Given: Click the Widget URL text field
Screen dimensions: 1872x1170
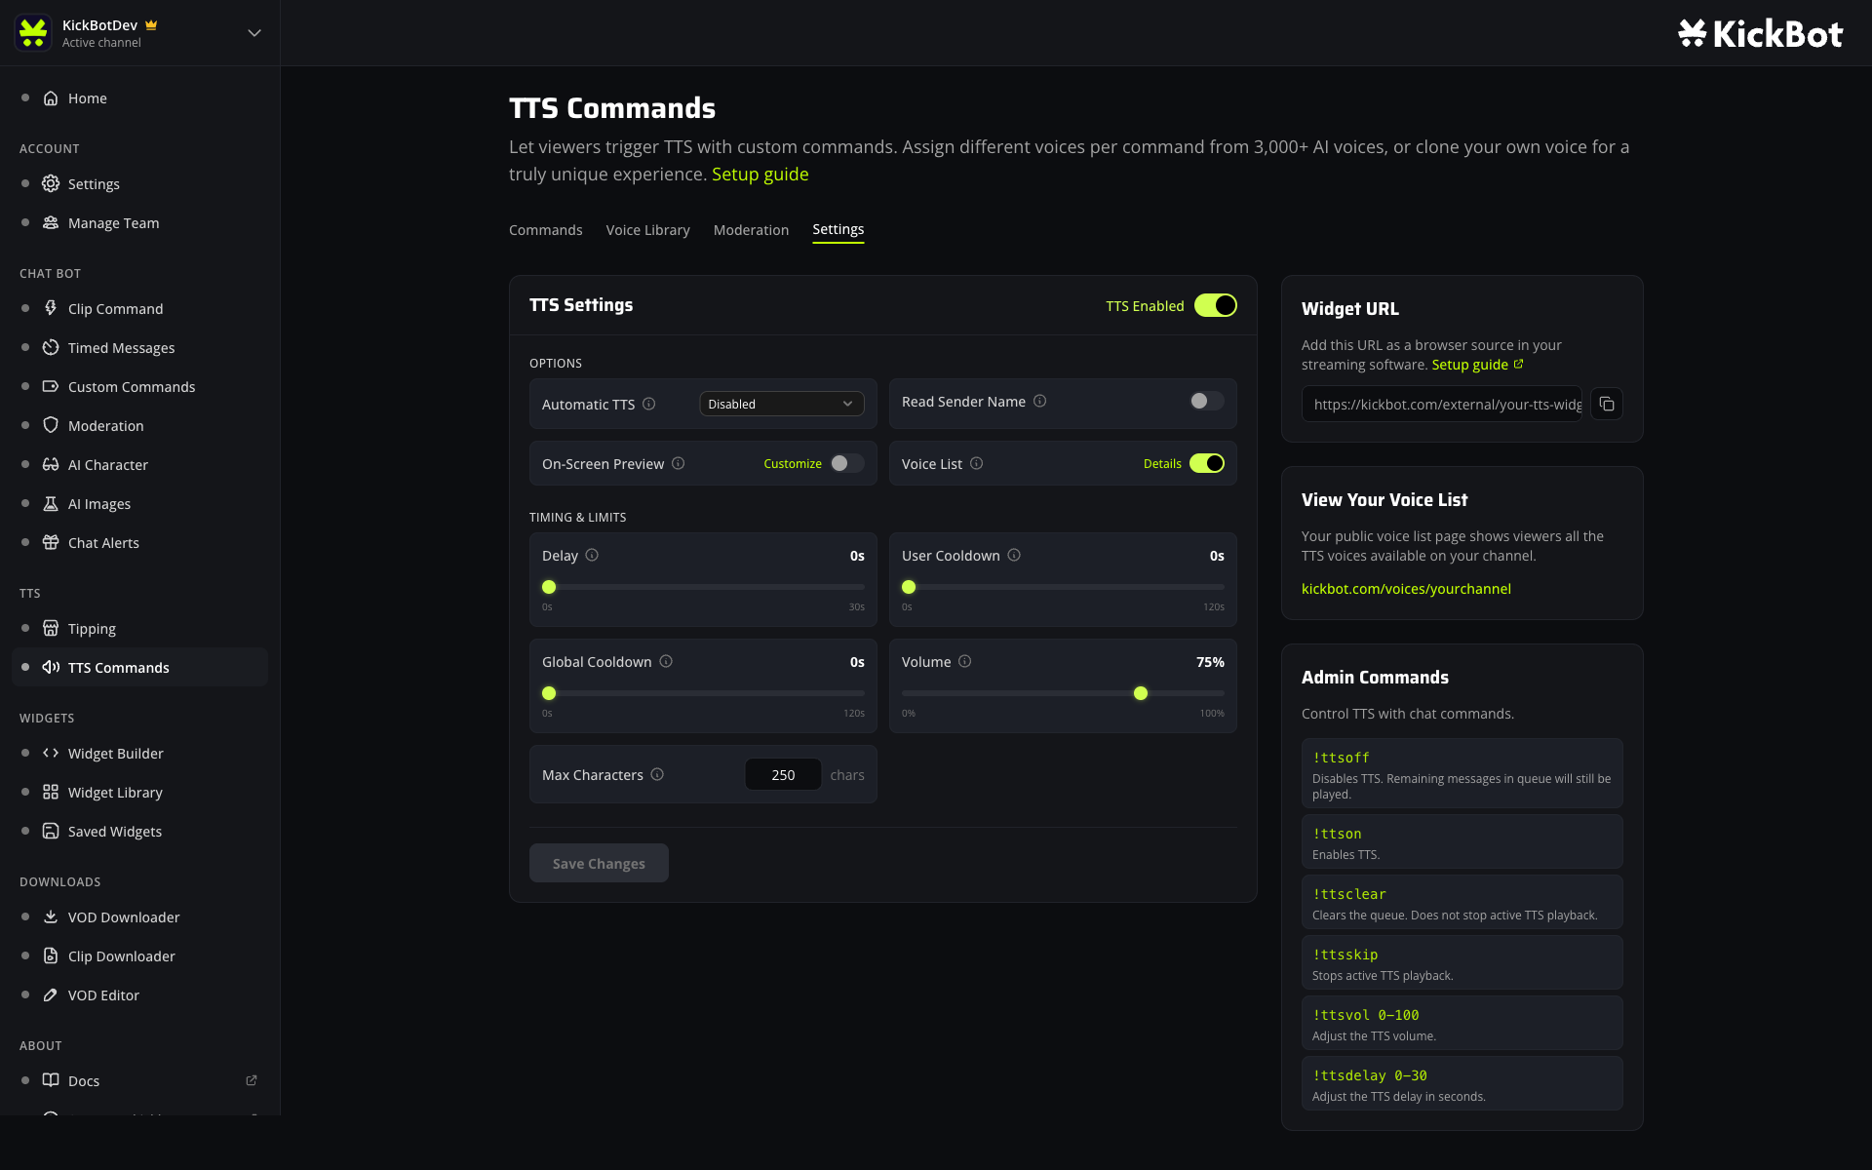Looking at the screenshot, I should 1442,405.
